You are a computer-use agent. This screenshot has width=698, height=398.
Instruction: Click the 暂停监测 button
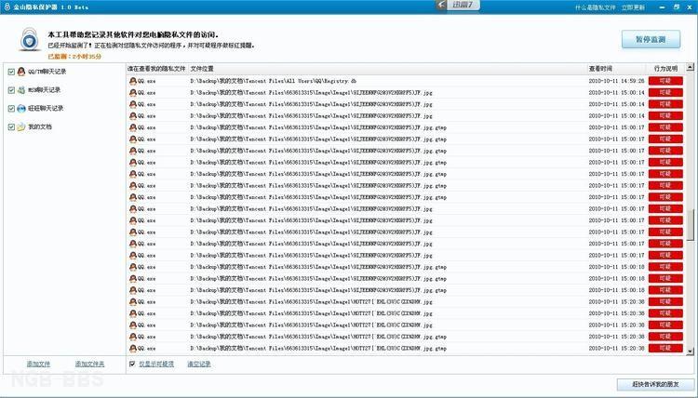point(651,40)
